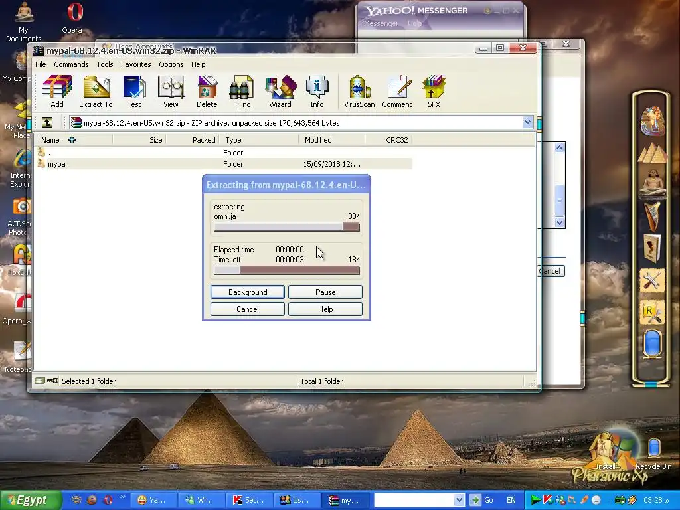Screen dimensions: 680x510
Task: Open the WinRAR Help menu
Action: [x=198, y=64]
